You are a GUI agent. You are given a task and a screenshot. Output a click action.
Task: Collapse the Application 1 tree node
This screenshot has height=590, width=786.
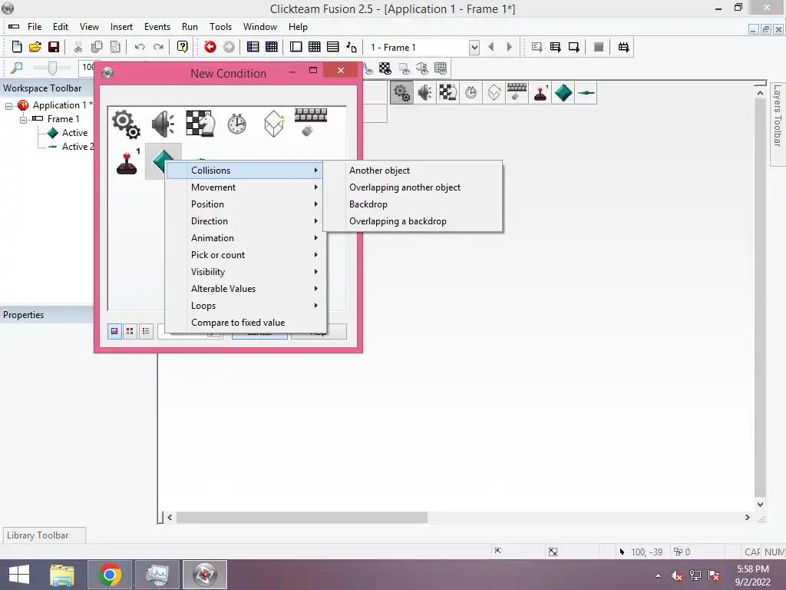pos(8,106)
